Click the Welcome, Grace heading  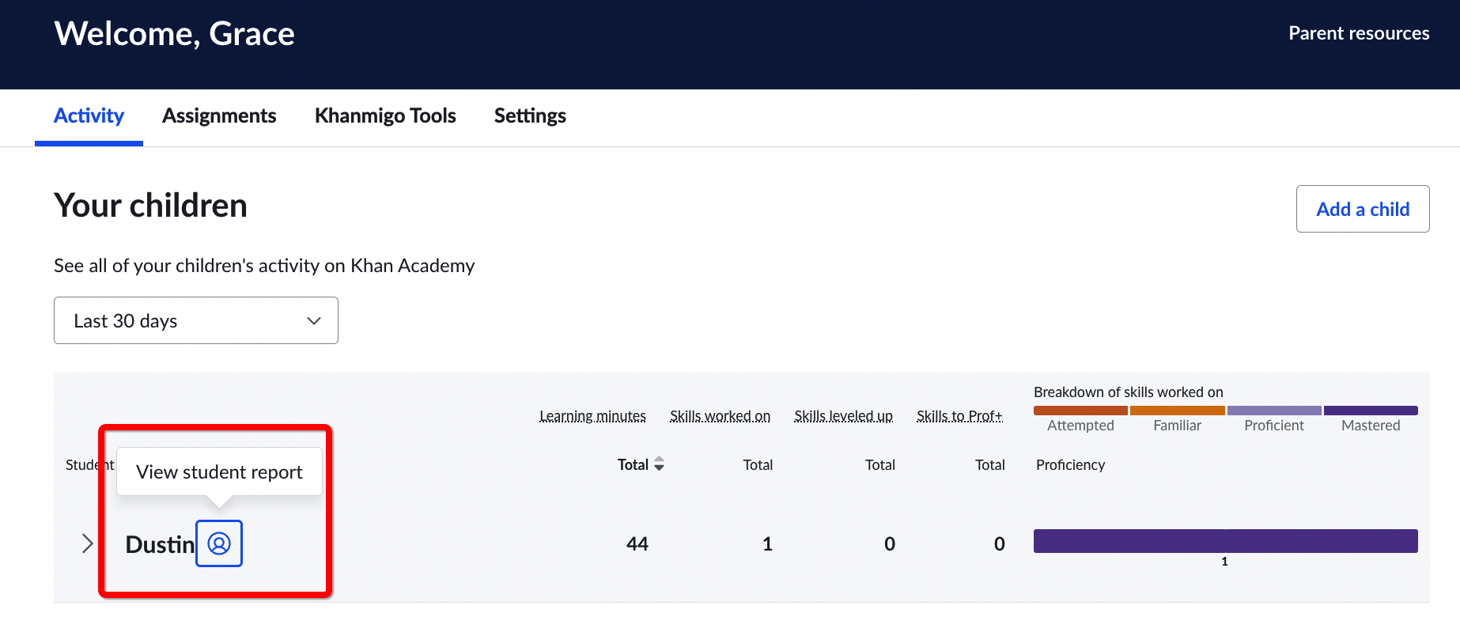(174, 34)
